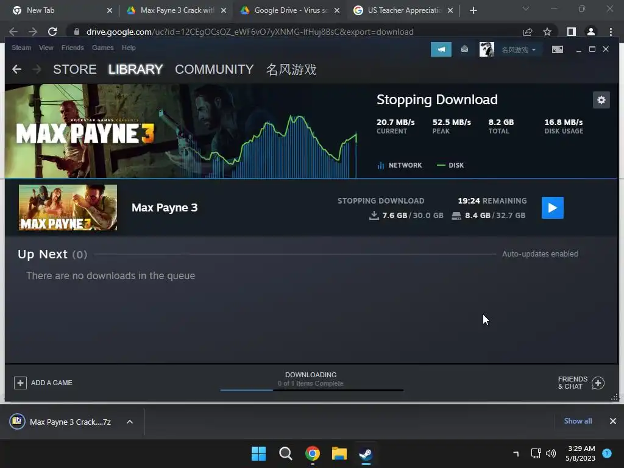Click the DOWNLOADING status at bottom

pos(311,375)
